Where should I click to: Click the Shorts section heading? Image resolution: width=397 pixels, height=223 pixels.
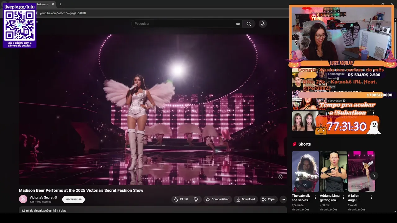point(305,144)
